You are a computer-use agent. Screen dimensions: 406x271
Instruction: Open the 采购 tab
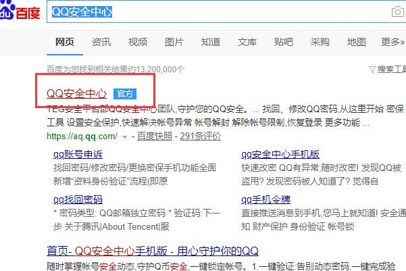tap(320, 42)
